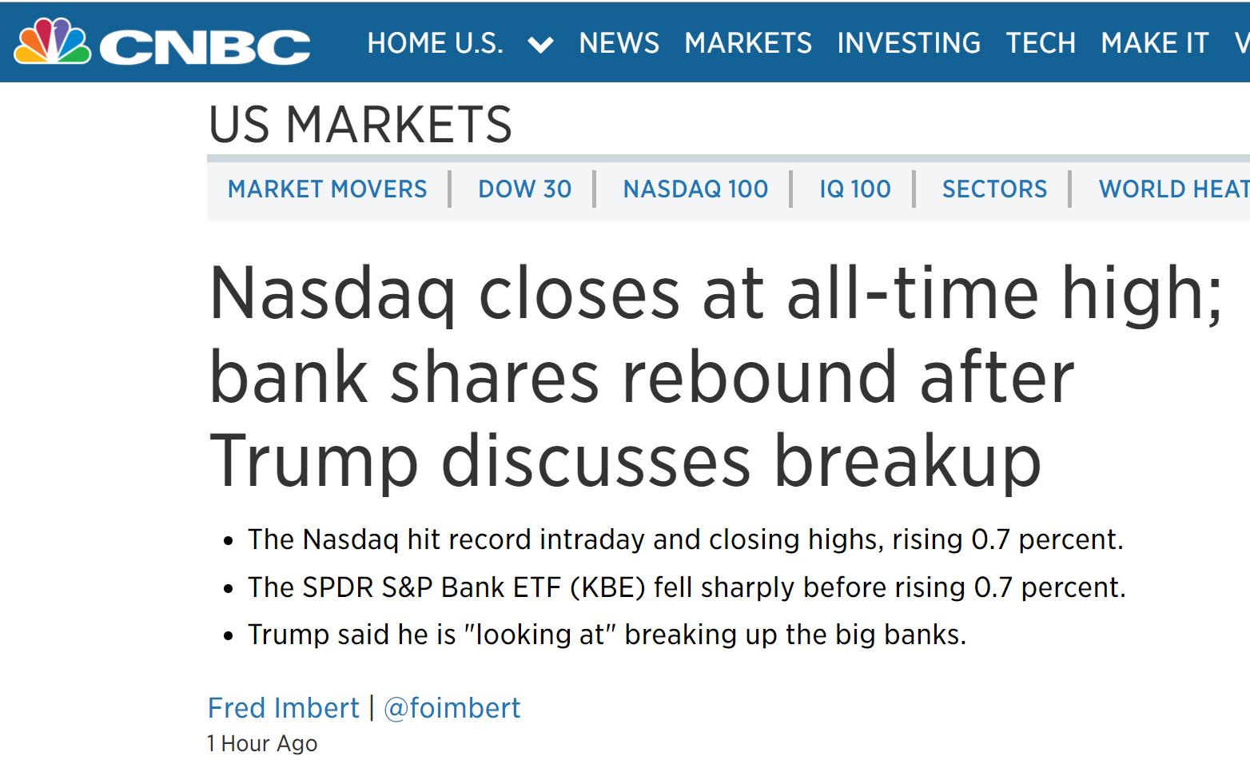Open the WORLD HEAT tab
The height and width of the screenshot is (764, 1250).
click(x=1173, y=189)
